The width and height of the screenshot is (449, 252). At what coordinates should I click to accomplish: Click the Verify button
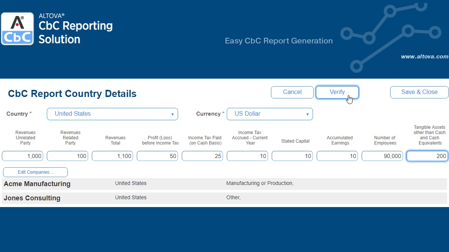tap(337, 92)
